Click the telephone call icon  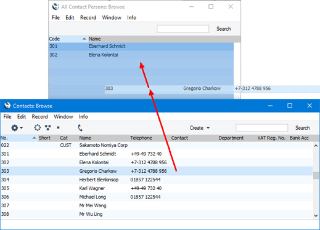[x=80, y=128]
